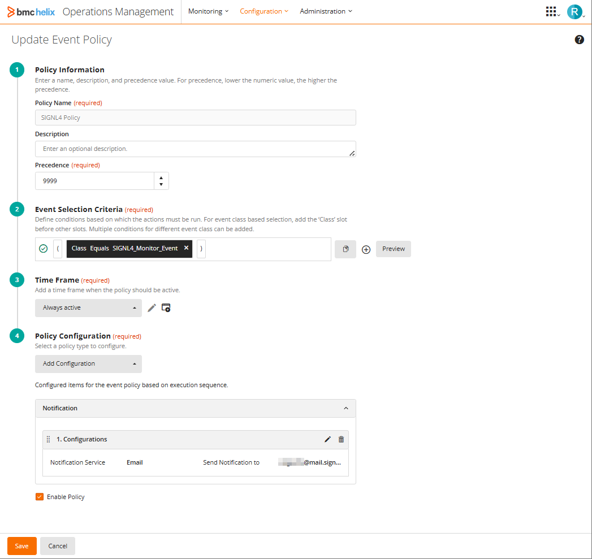592x559 pixels.
Task: Create a new time frame calendar icon
Action: (x=166, y=307)
